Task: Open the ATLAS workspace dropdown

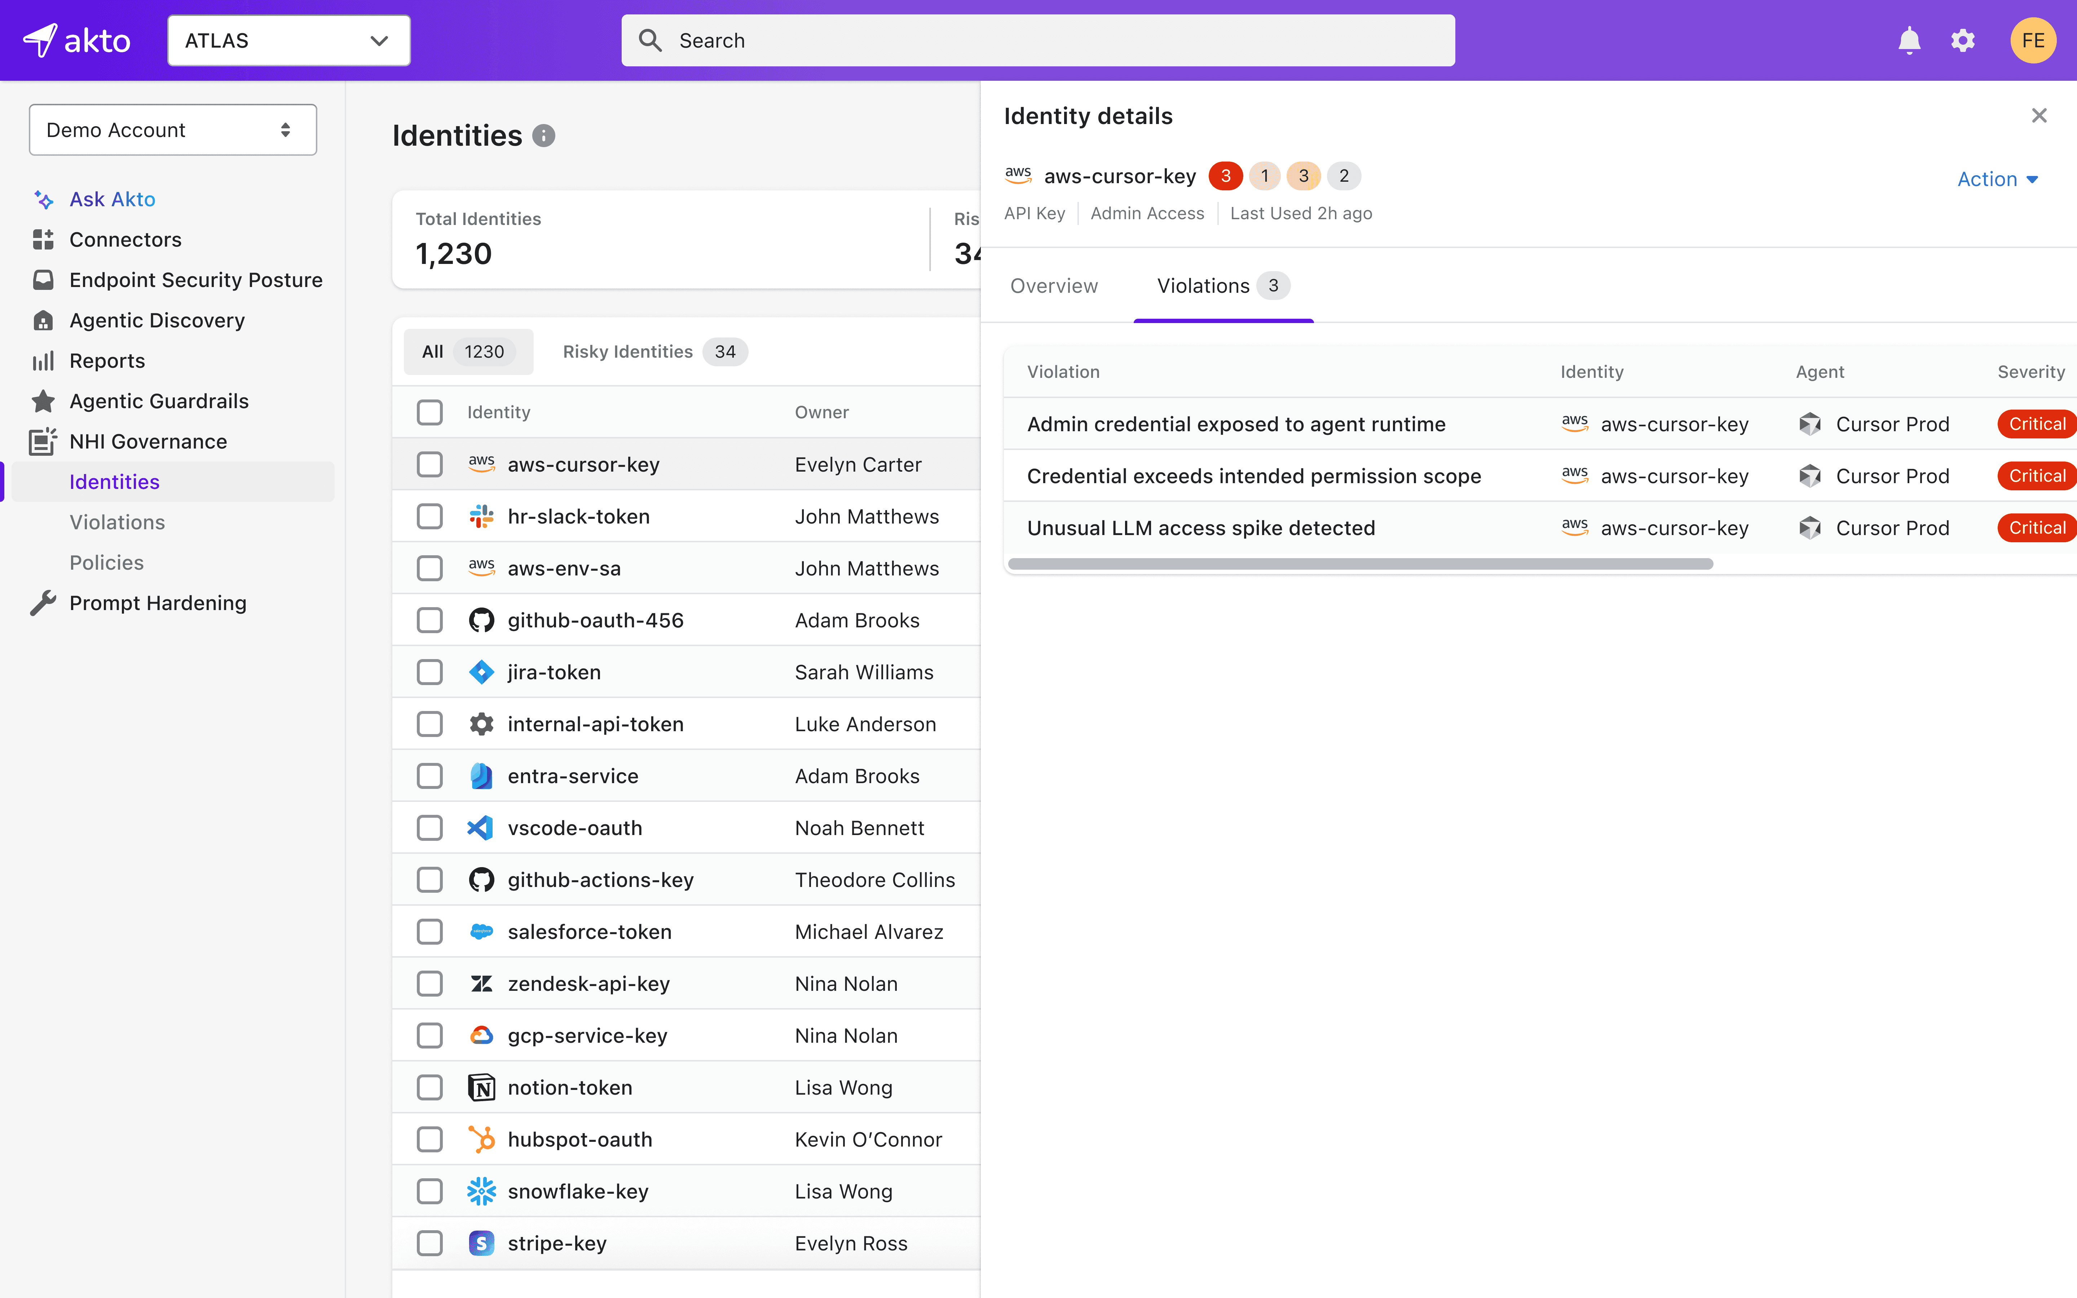Action: (x=288, y=40)
